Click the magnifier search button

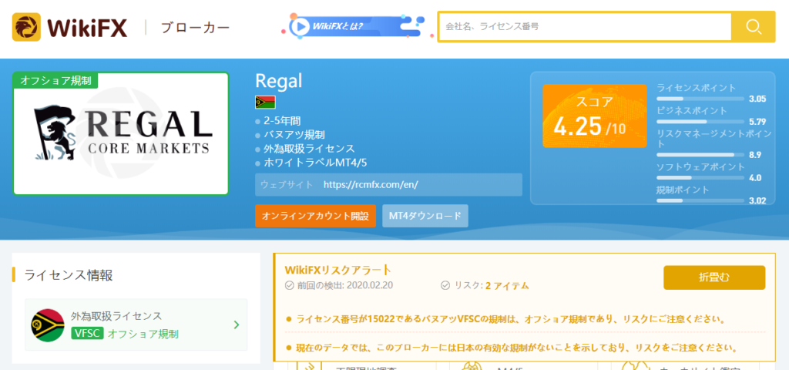(x=754, y=27)
